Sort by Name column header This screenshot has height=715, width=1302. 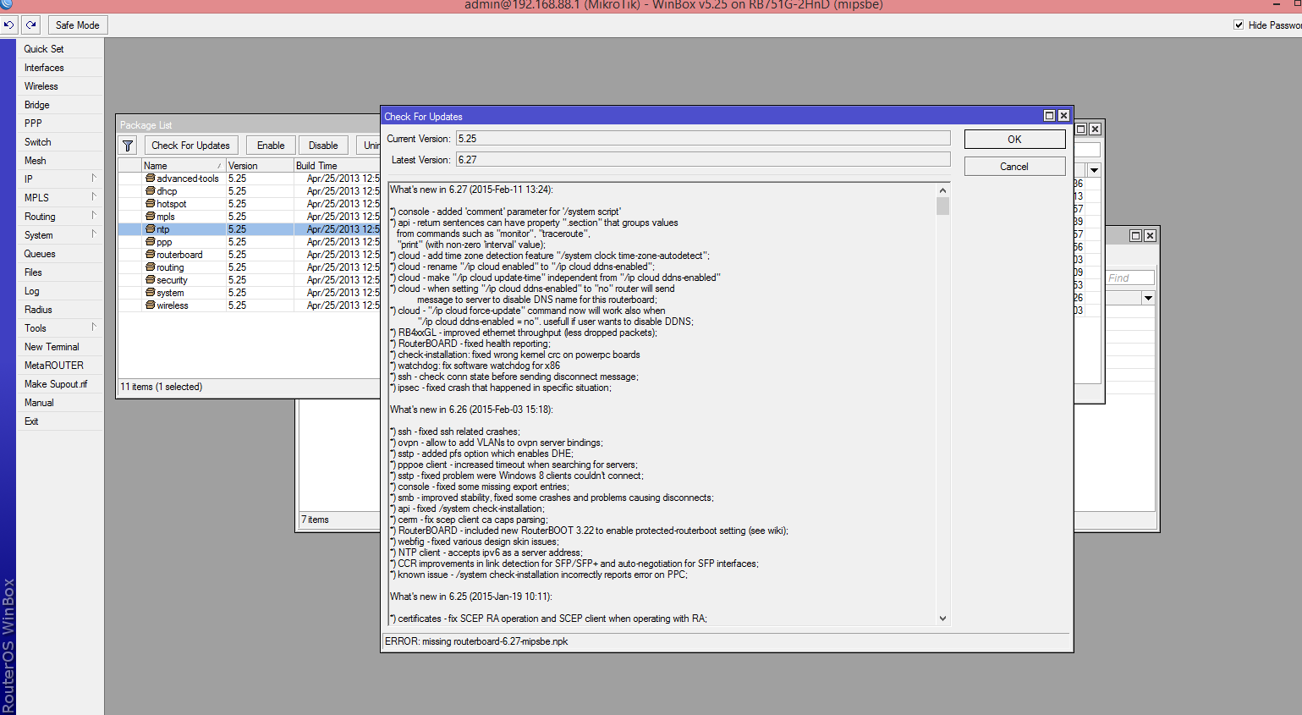click(183, 166)
